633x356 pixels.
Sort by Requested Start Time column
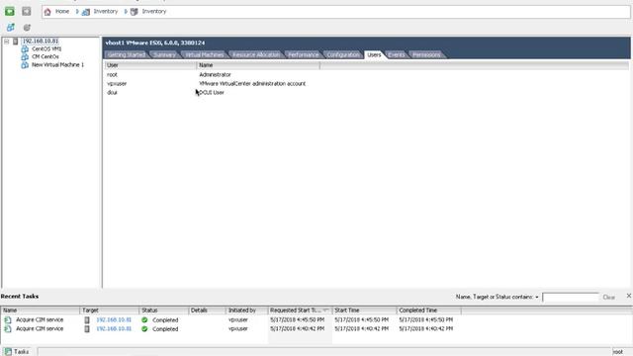(x=300, y=311)
